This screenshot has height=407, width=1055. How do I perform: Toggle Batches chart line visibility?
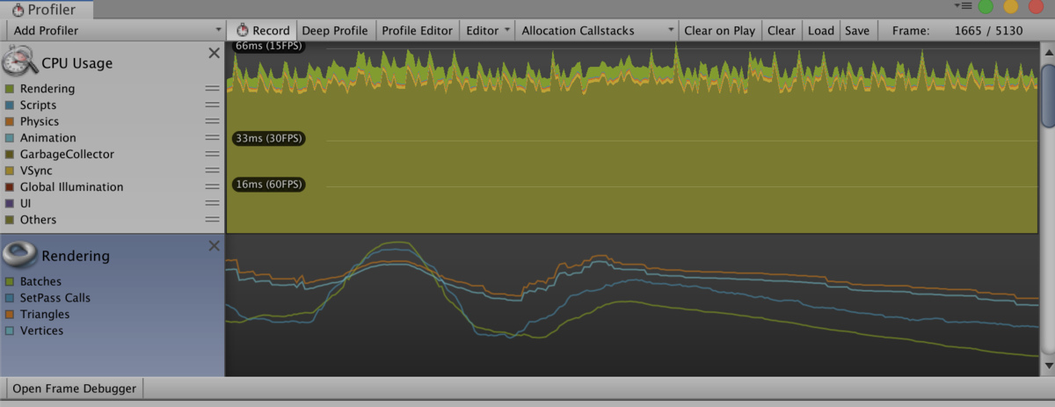pos(10,281)
